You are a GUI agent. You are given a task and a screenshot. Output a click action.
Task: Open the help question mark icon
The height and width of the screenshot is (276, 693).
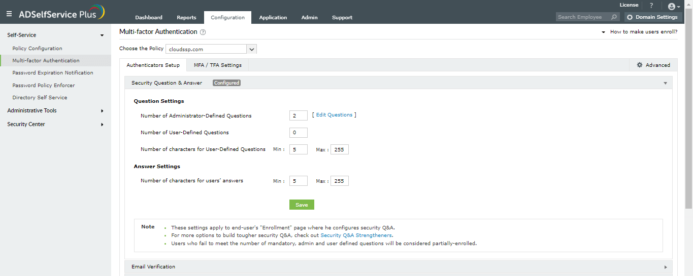coord(651,6)
